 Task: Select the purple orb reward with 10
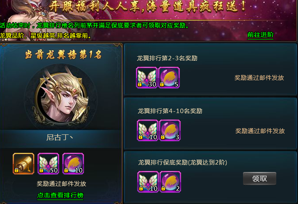[73, 164]
